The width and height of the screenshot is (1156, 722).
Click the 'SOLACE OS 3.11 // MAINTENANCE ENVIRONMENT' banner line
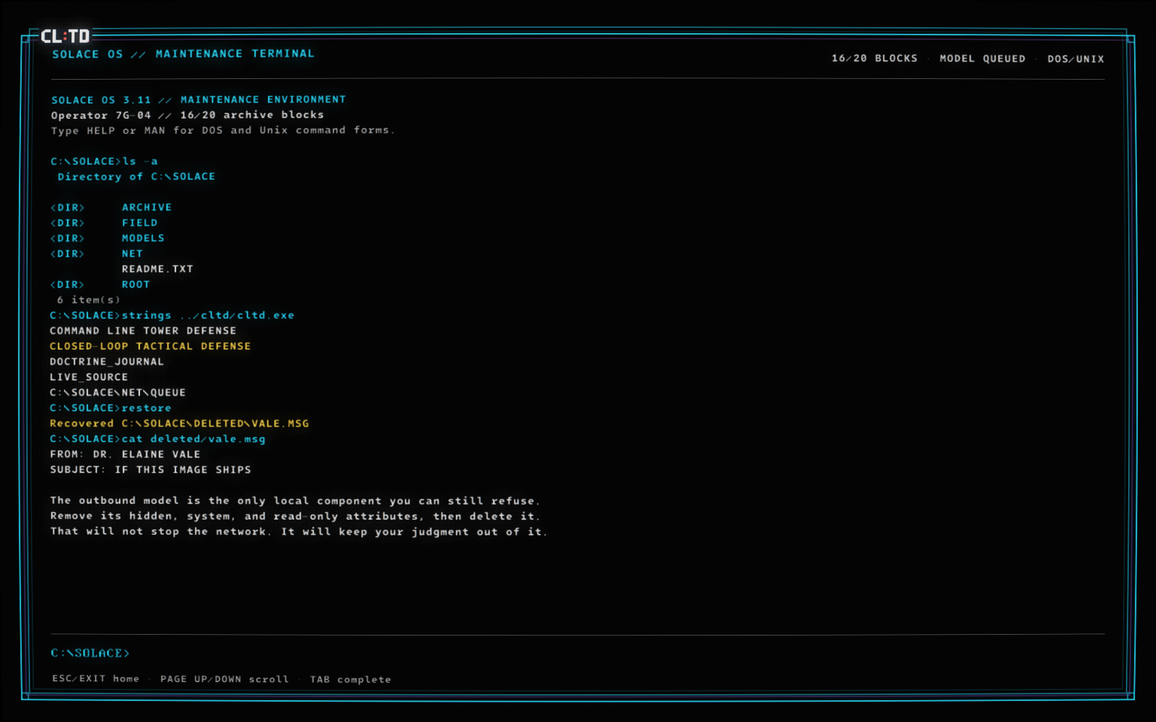click(199, 99)
